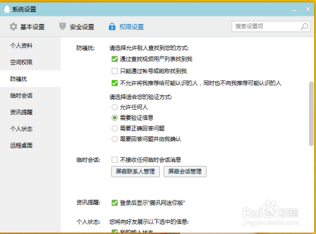Check 不接收任何临时会话消息
The height and width of the screenshot is (234, 316).
tap(114, 160)
